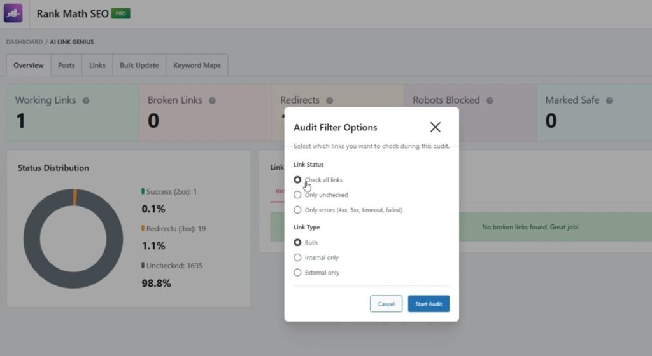652x356 pixels.
Task: Click the No broken links found message
Action: coord(530,227)
